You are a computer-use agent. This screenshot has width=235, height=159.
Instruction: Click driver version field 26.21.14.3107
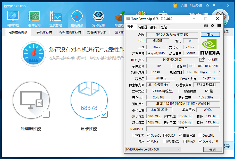pos(183,104)
